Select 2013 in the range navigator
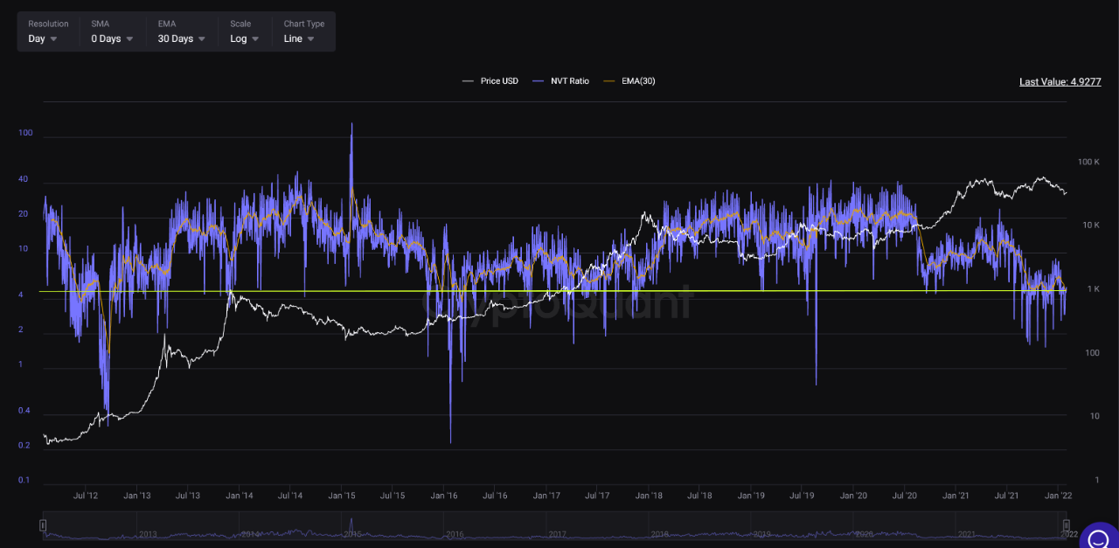Screen dimensions: 1119x548 pyautogui.click(x=147, y=534)
